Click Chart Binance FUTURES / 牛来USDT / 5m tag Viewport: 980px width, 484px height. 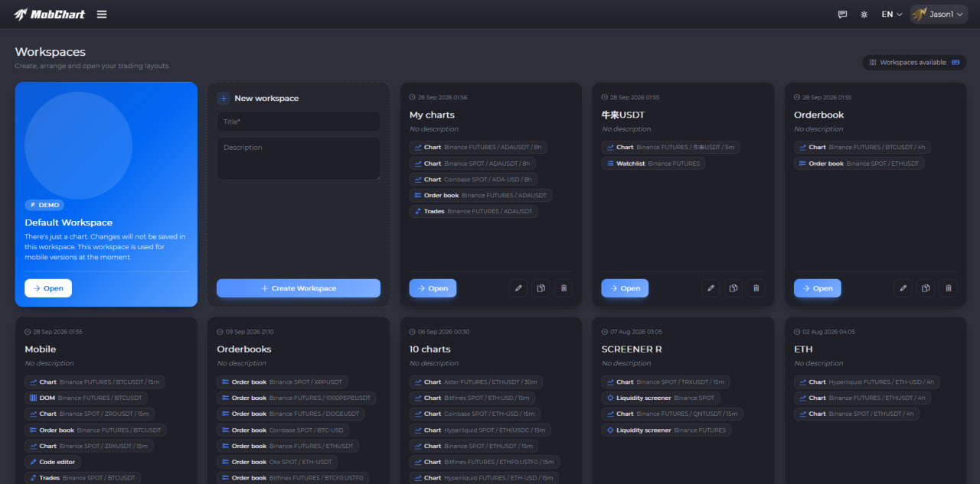[670, 148]
